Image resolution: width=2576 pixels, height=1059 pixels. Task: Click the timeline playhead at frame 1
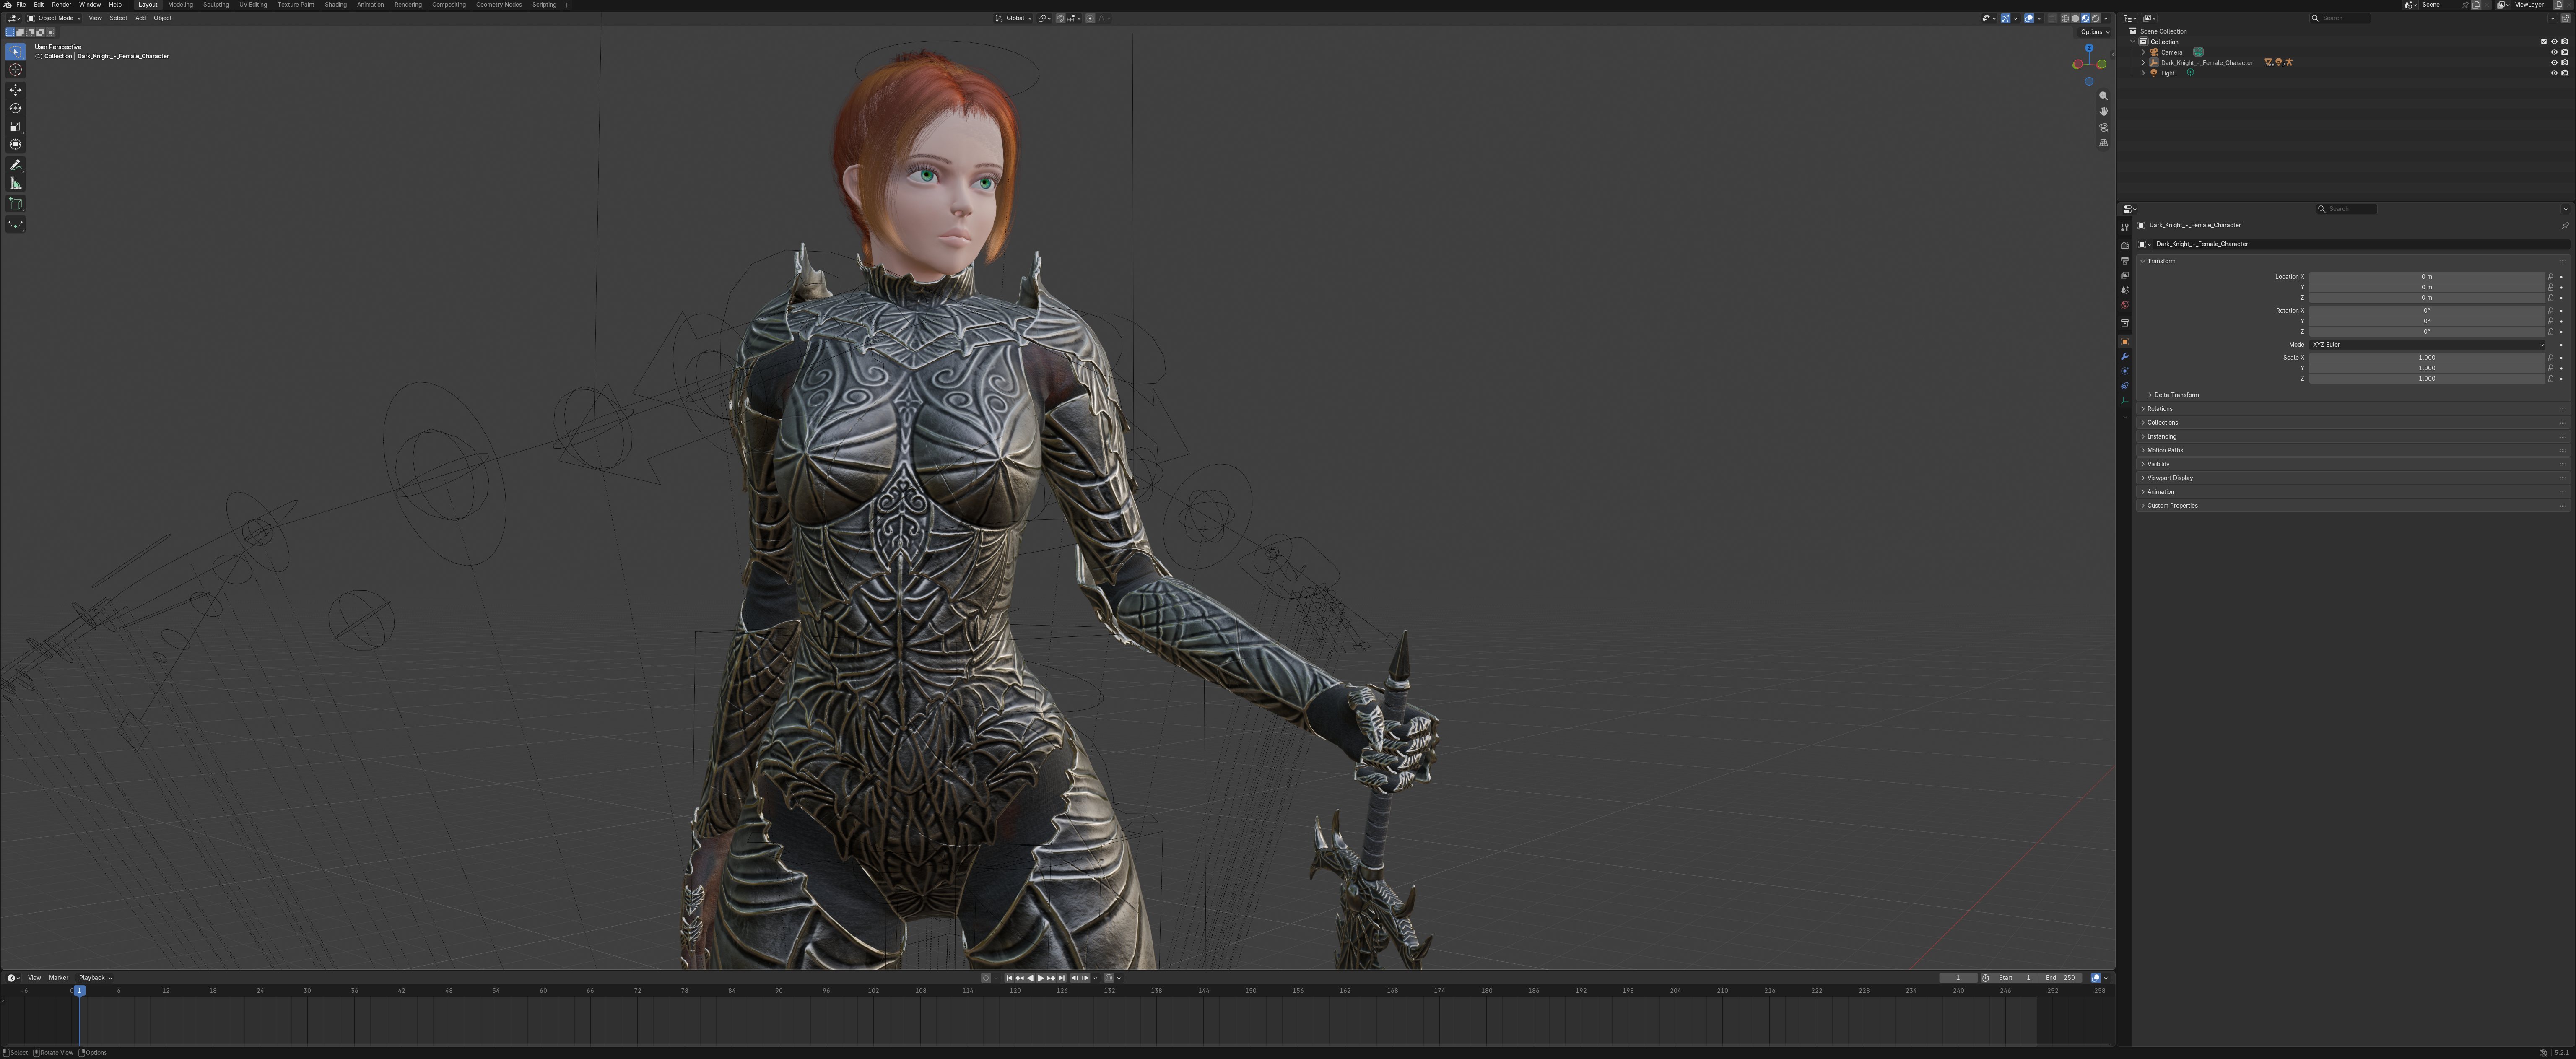(x=79, y=991)
